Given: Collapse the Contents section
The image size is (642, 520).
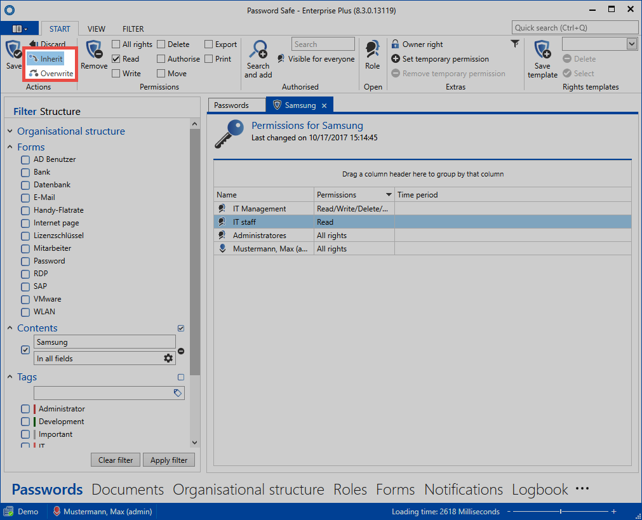Looking at the screenshot, I should click(10, 328).
